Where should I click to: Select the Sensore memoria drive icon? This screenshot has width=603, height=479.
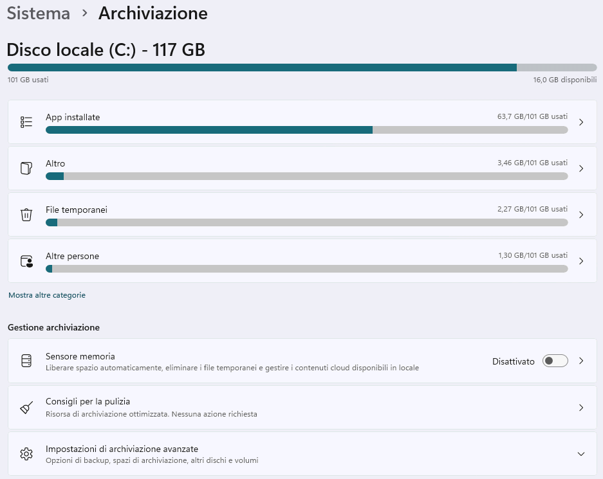pos(26,361)
